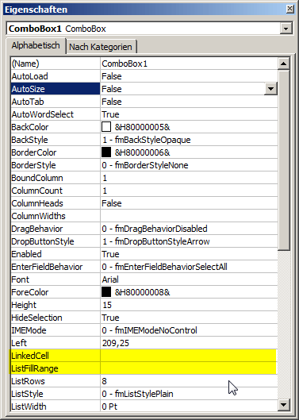Select the DragBehavior property
This screenshot has width=299, height=420.
56,229
